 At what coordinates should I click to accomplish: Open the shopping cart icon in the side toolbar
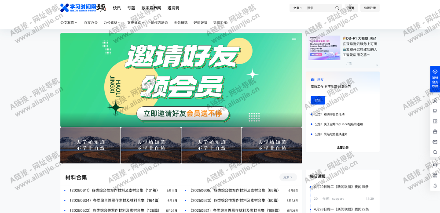click(435, 111)
